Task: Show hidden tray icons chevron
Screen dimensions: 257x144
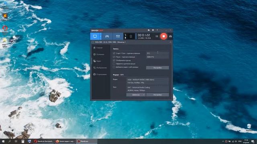Action: point(223,141)
